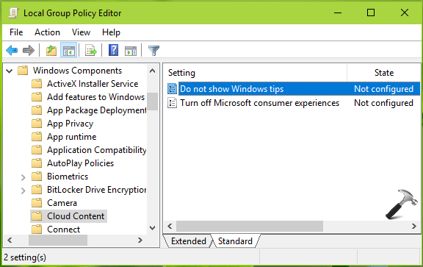Select App runtime tree item
This screenshot has width=423, height=267.
pos(71,137)
